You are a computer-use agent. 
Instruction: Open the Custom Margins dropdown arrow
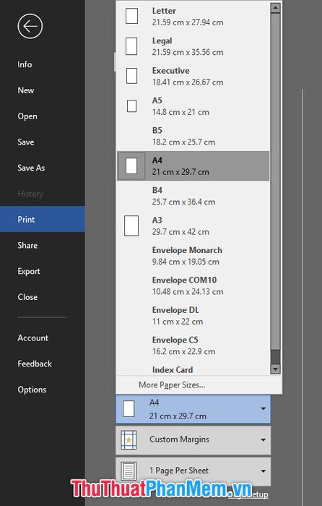click(263, 439)
